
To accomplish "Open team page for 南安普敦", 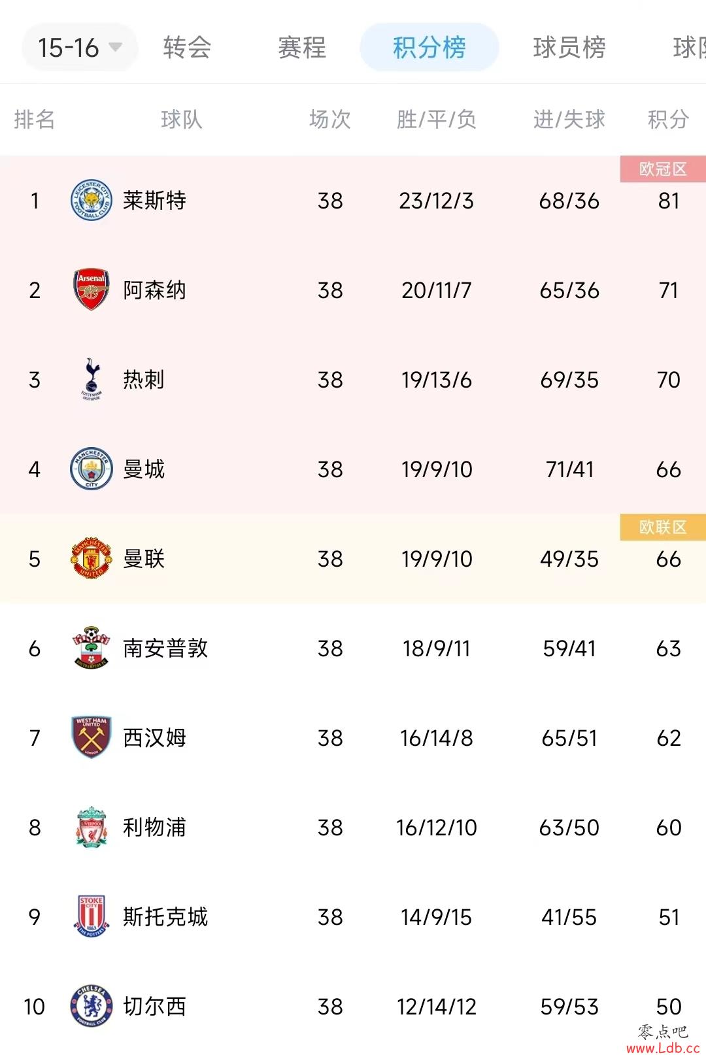I will pos(165,648).
